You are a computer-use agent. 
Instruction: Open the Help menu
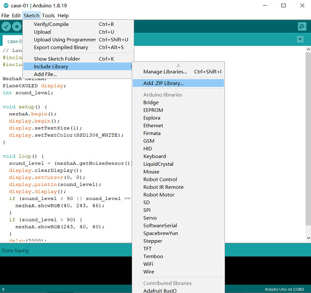[63, 16]
